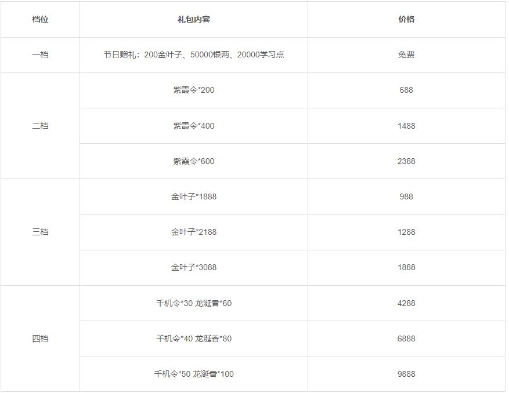Select the 四档 tier cell
The height and width of the screenshot is (393, 509).
40,339
